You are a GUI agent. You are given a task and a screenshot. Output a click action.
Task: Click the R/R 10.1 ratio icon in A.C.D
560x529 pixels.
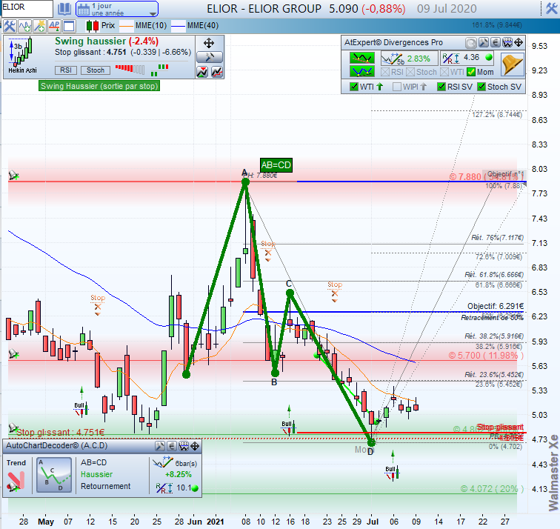tap(164, 488)
